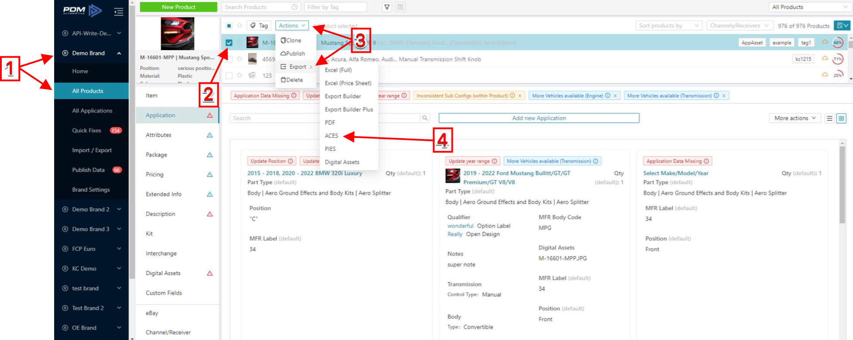The width and height of the screenshot is (853, 340).
Task: Click Add new Application button
Action: coord(539,118)
